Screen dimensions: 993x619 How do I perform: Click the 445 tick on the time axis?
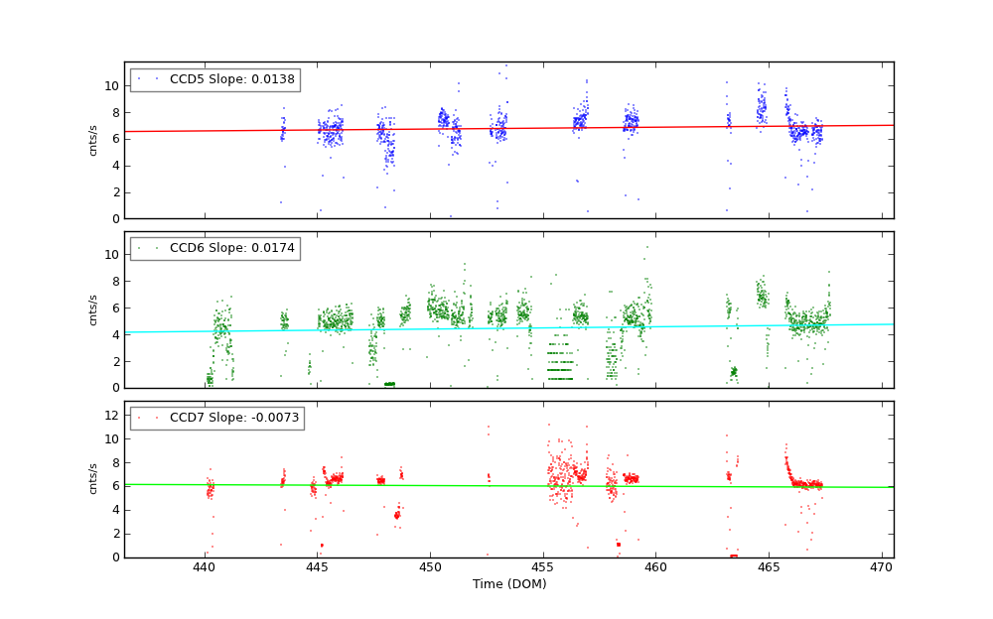click(x=317, y=567)
